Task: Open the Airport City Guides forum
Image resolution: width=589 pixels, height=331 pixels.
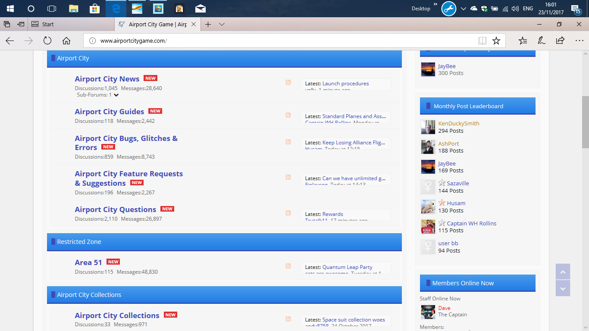Action: [x=110, y=112]
